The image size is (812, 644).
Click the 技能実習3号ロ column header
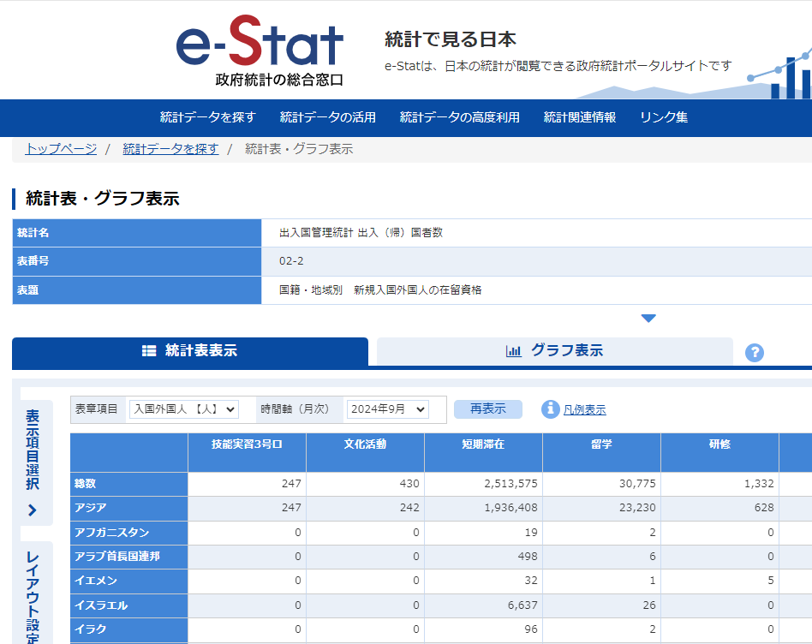tap(247, 452)
